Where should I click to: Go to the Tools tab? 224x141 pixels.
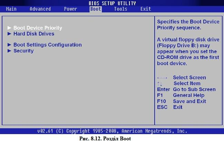(120, 9)
